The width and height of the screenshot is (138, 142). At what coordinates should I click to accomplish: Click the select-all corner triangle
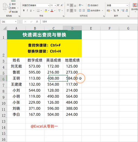click(5, 28)
